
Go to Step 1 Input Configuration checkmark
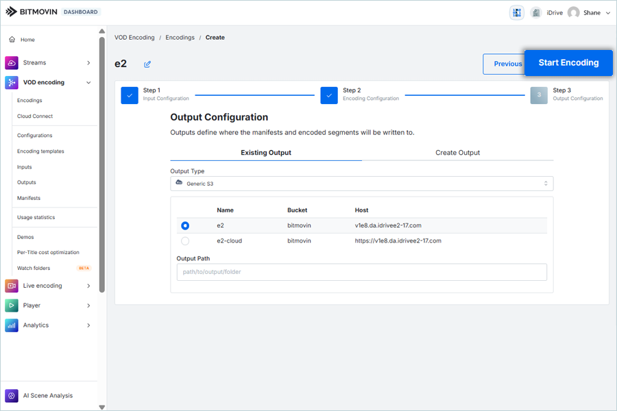[x=130, y=95]
